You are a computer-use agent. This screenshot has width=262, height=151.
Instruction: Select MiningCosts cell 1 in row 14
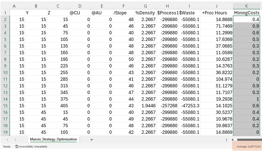247,99
